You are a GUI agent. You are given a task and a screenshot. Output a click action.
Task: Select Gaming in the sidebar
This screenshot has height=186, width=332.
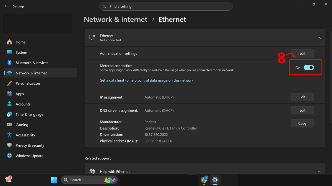point(22,125)
